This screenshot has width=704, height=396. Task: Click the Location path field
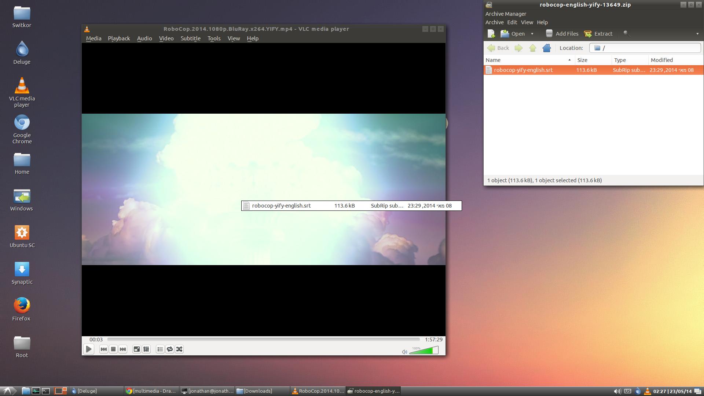point(645,48)
